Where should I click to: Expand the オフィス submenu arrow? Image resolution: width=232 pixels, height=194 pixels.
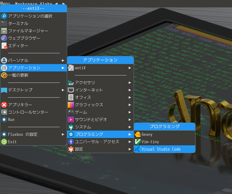130,97
